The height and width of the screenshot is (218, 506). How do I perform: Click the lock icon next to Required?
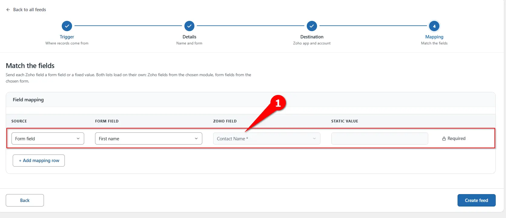[x=444, y=138]
